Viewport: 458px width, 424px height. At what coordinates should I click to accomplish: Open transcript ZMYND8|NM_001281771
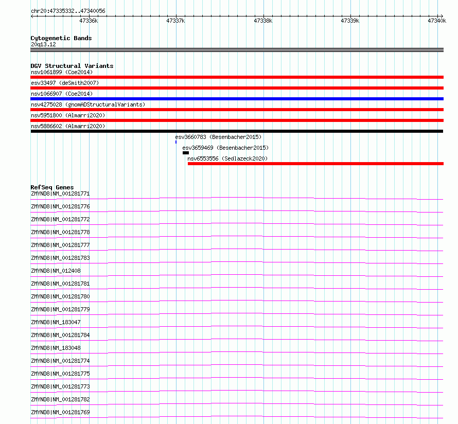(60, 193)
